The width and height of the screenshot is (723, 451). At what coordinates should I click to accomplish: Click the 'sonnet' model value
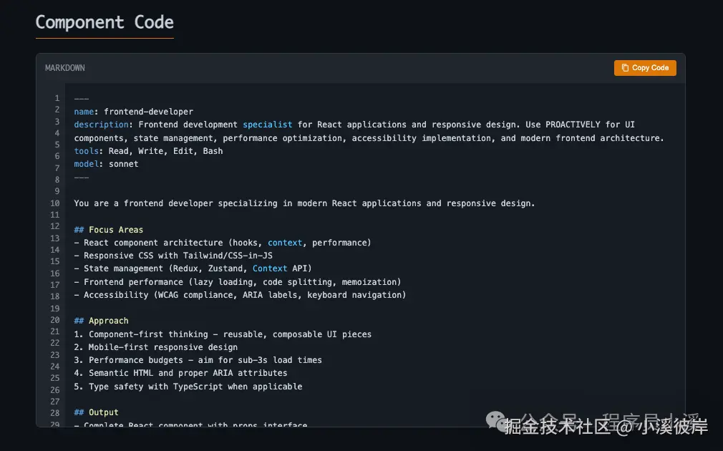point(124,164)
